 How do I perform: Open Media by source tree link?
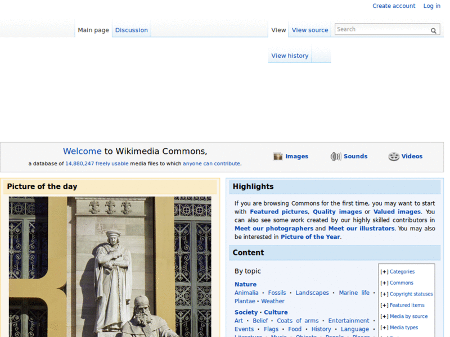coord(409,316)
